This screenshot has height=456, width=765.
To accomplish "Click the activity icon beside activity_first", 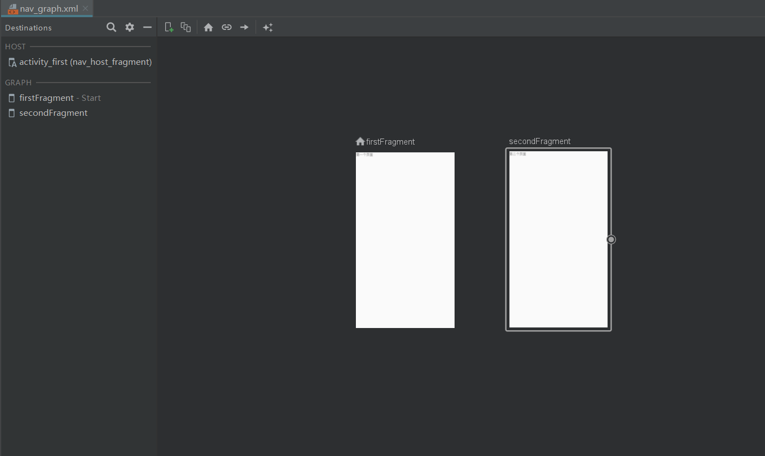I will tap(12, 63).
